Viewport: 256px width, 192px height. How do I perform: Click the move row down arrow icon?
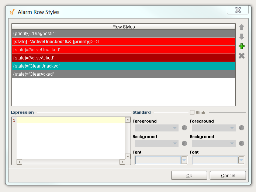point(242,37)
